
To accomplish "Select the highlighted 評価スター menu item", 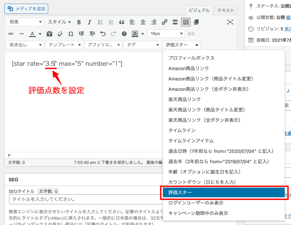I will (224, 193).
